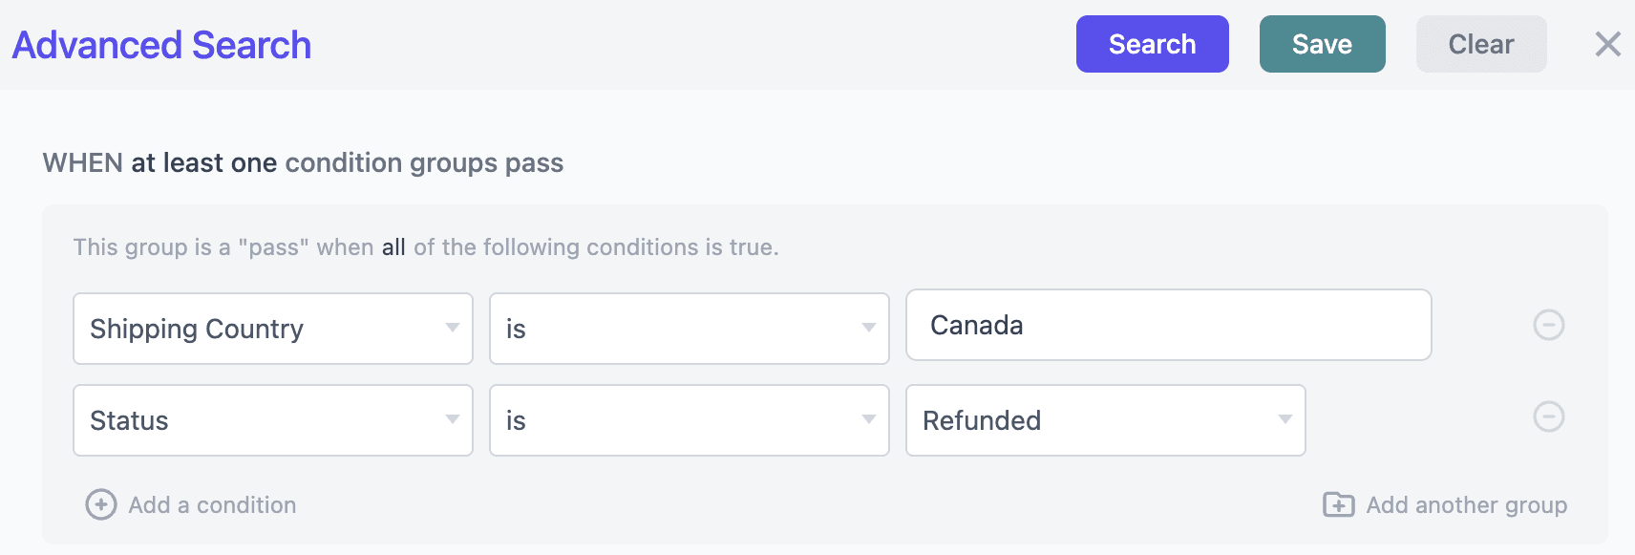
Task: Toggle the "all" conditions match mode
Action: 393,247
